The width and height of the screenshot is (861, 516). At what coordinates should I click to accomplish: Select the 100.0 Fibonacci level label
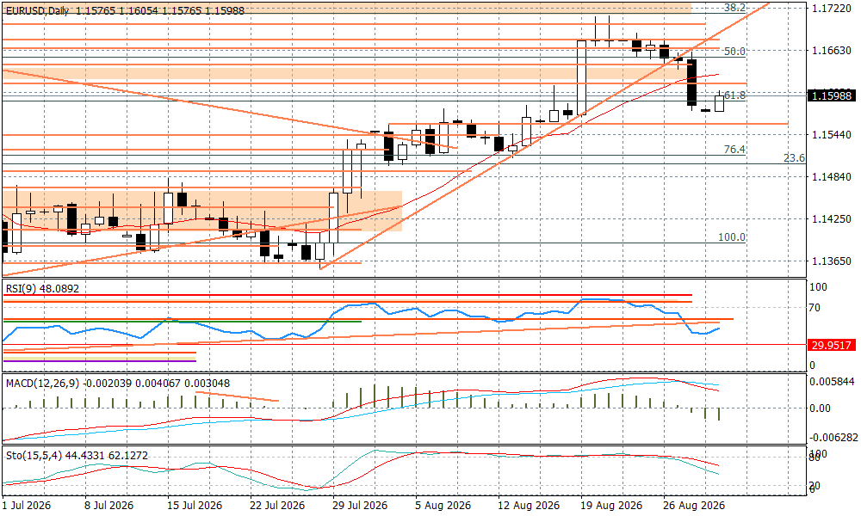(732, 236)
